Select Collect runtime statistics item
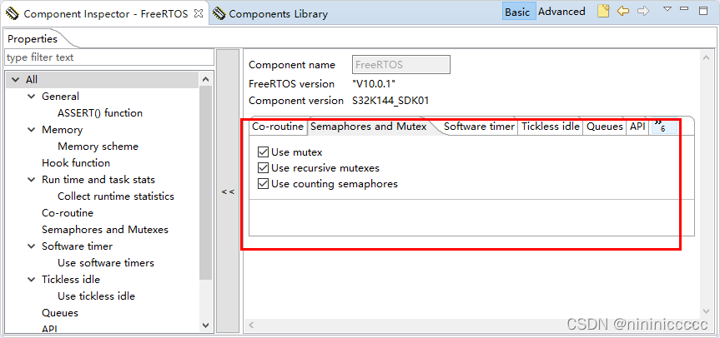Viewport: 720px width, 338px height. 116,196
